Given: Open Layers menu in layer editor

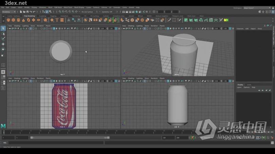Looking at the screenshot, I should point(239,87).
